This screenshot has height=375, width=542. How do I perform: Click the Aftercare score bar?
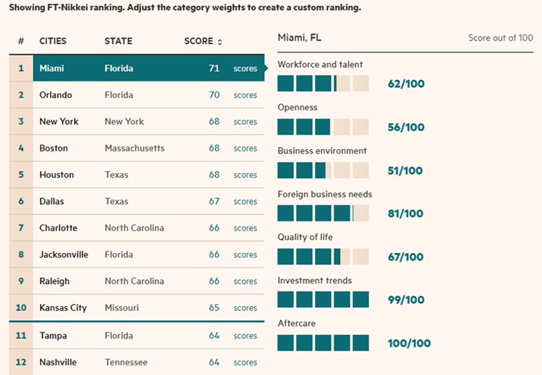pos(323,343)
